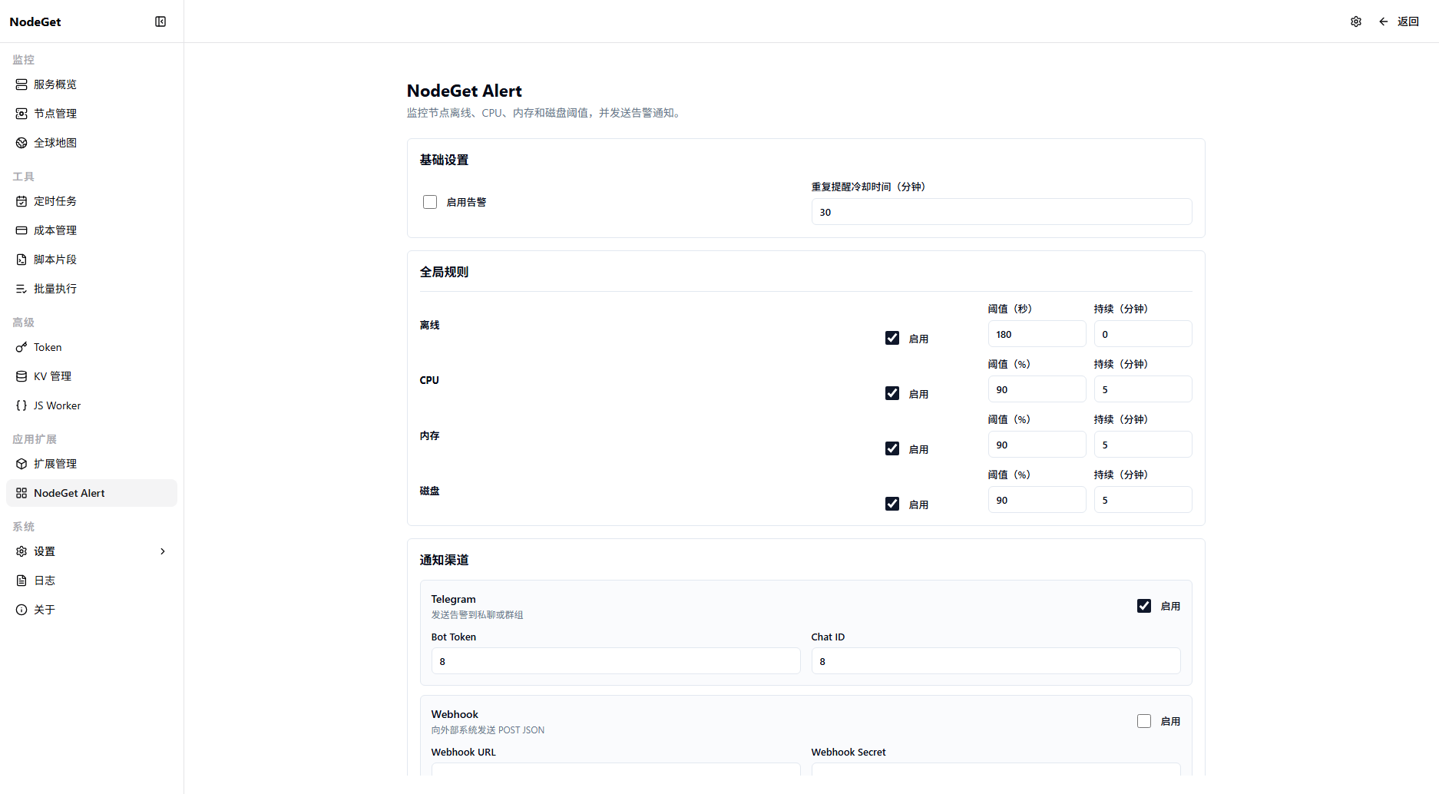Go to 节点管理 page
Viewport: 1439px width, 794px height.
click(91, 114)
